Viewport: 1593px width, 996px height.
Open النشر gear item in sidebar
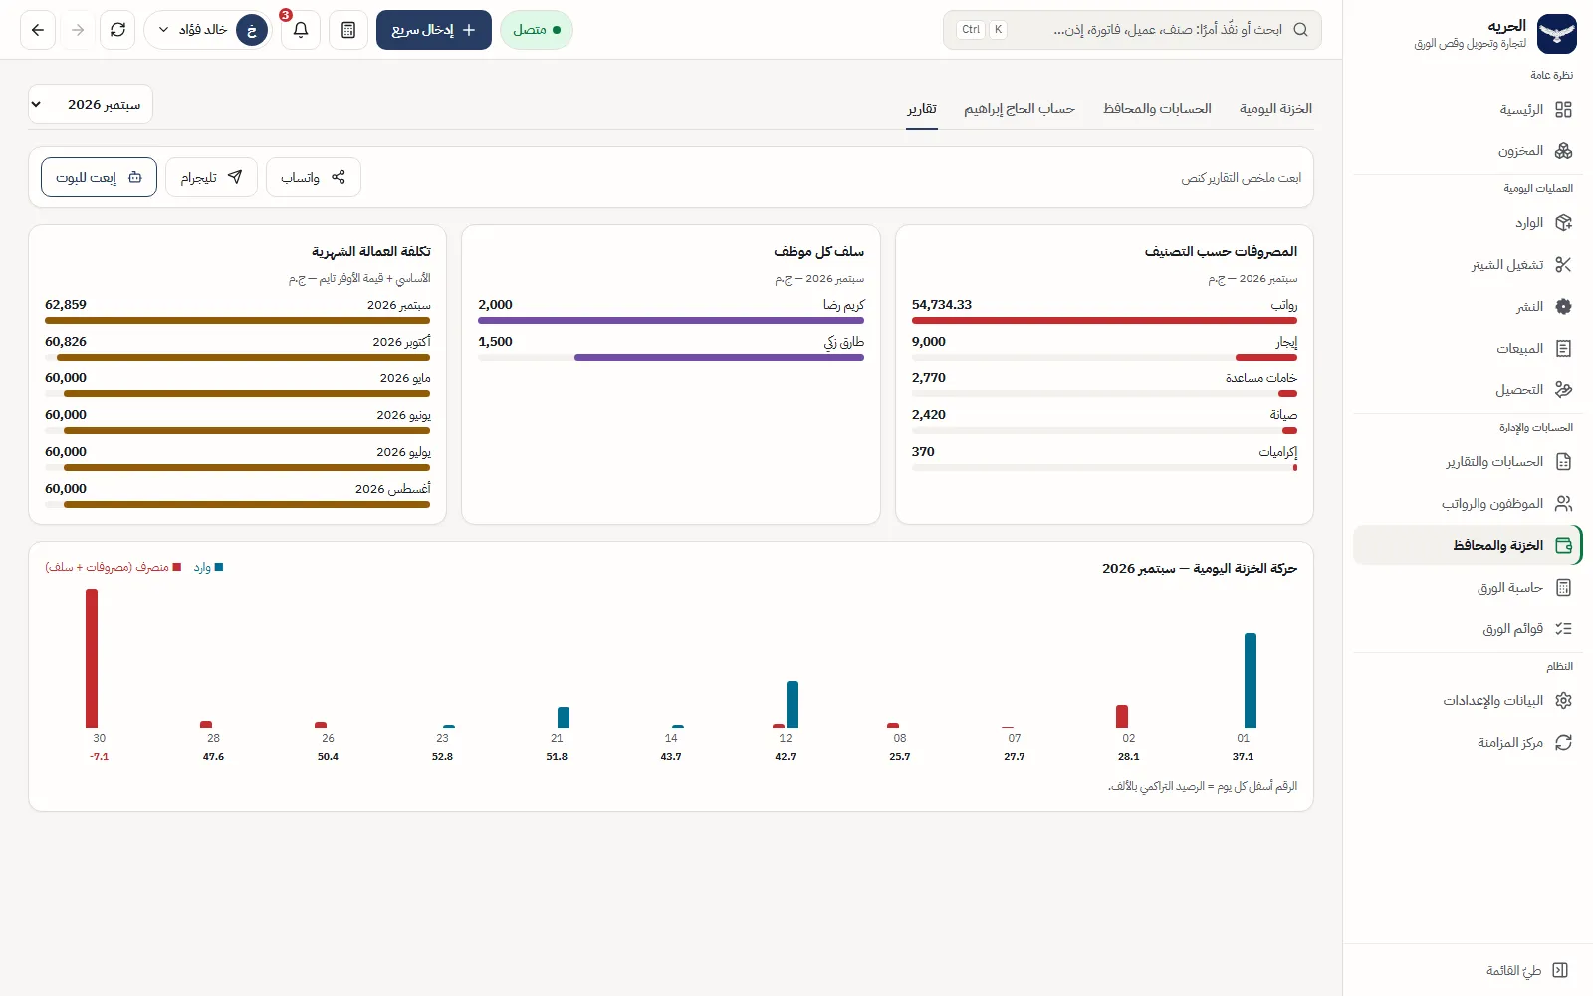[x=1468, y=307]
